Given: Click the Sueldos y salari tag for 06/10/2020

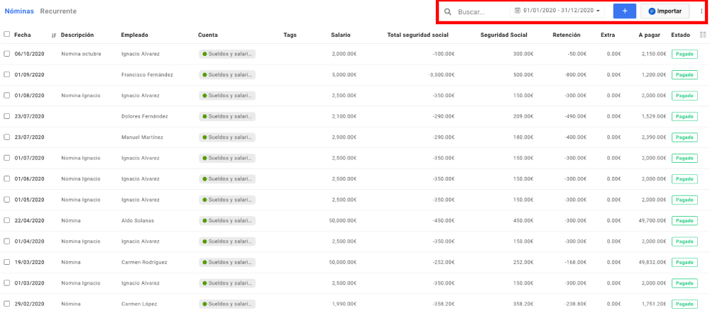Looking at the screenshot, I should click(227, 54).
